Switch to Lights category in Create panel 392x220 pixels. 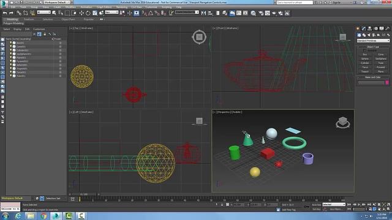point(369,35)
